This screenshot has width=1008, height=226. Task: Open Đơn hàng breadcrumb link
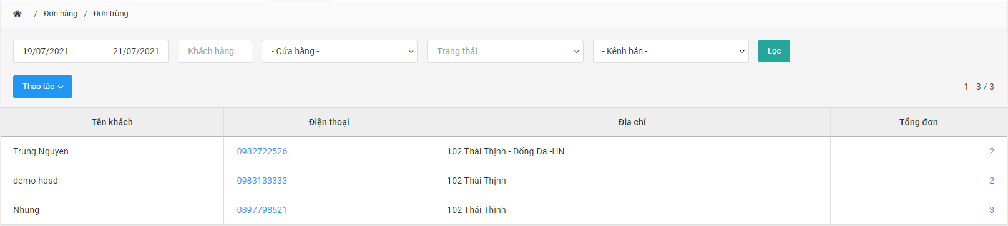61,14
